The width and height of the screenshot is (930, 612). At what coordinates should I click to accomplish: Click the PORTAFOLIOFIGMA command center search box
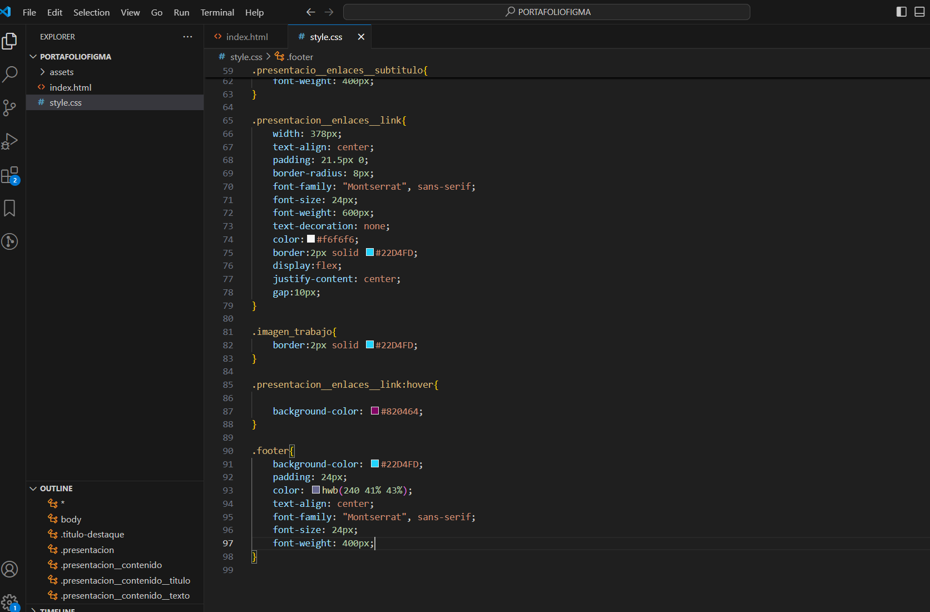547,12
